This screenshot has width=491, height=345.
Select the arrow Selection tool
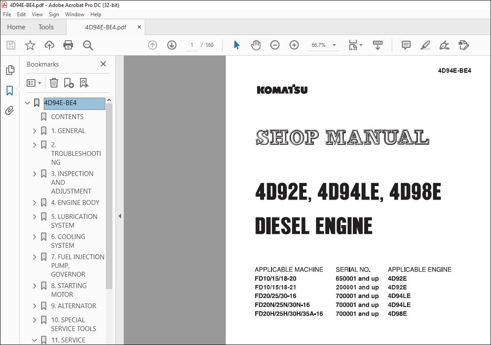237,45
